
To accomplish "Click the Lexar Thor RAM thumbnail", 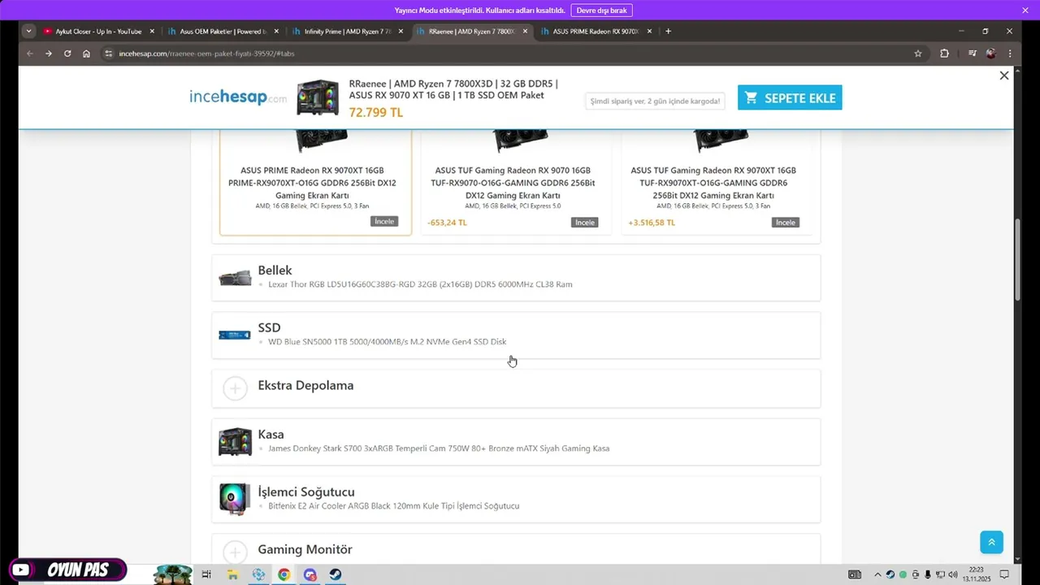I will (235, 278).
